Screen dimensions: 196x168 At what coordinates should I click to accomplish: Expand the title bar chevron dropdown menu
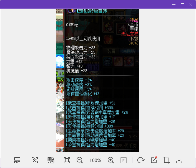coord(165,5)
